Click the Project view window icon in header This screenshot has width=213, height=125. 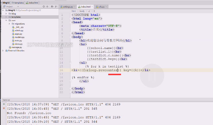click(5, 7)
